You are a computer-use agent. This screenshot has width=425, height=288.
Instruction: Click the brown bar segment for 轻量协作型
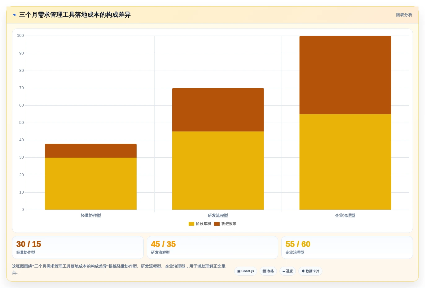(x=91, y=151)
